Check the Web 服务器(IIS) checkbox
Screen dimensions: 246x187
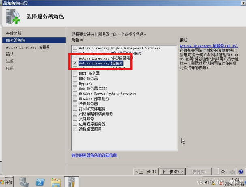75,88
